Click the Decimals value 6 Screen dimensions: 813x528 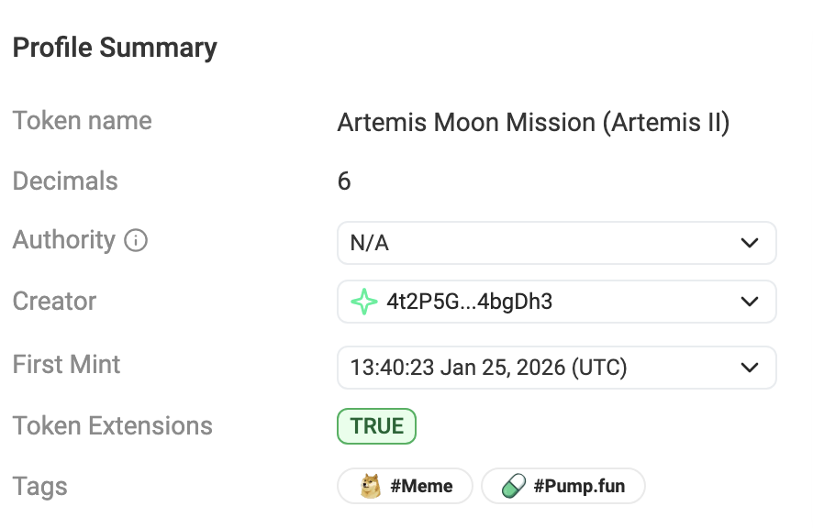pyautogui.click(x=344, y=181)
